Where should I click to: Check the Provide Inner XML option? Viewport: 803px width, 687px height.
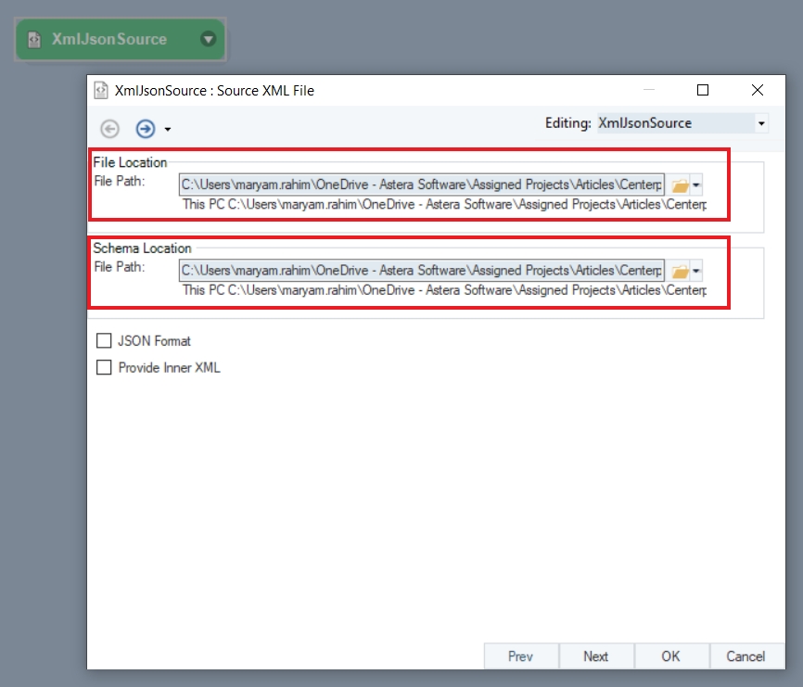pyautogui.click(x=104, y=368)
